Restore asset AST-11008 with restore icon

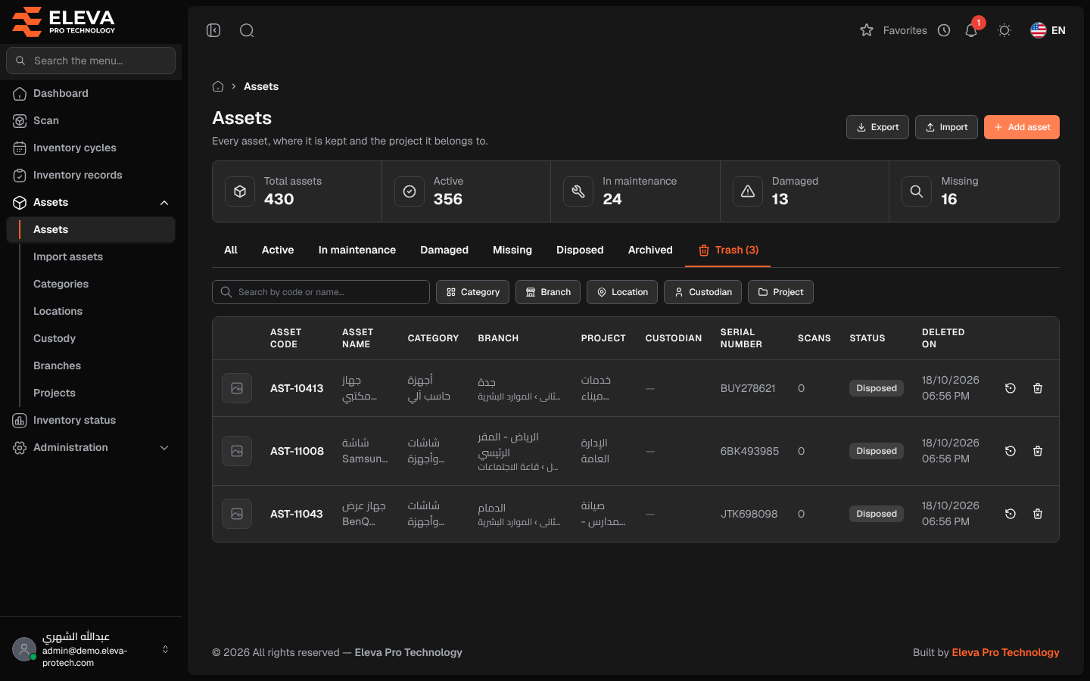click(1011, 451)
